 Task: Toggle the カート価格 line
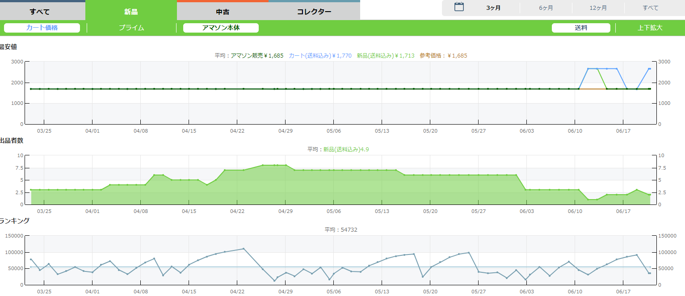coord(42,28)
